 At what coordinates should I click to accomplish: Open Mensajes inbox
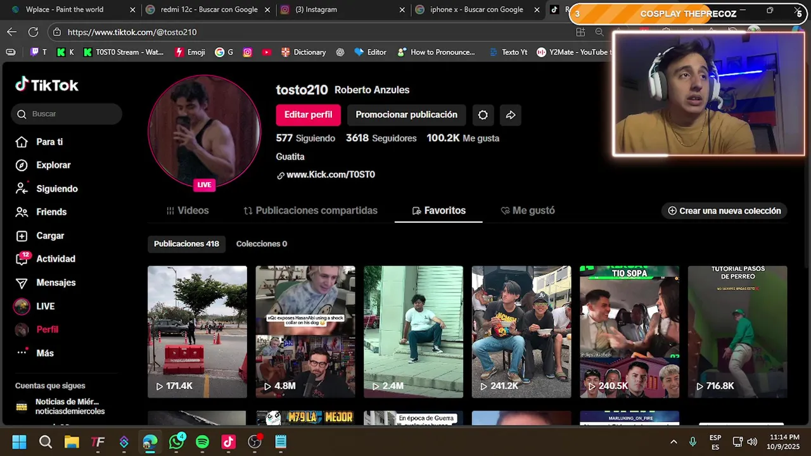pyautogui.click(x=46, y=282)
